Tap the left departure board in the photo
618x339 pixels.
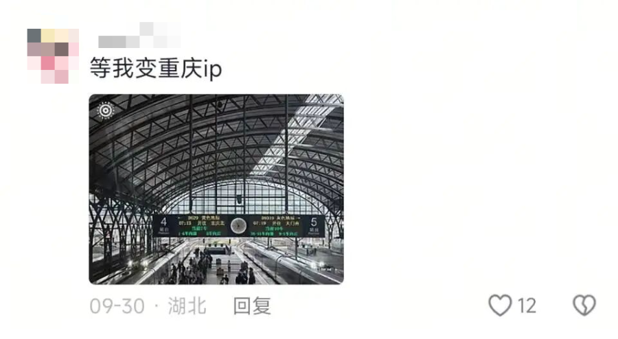tap(201, 226)
